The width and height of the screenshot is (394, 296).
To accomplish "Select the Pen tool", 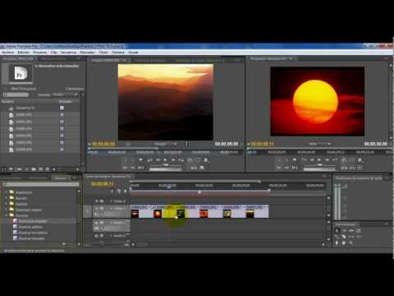I will (337, 243).
